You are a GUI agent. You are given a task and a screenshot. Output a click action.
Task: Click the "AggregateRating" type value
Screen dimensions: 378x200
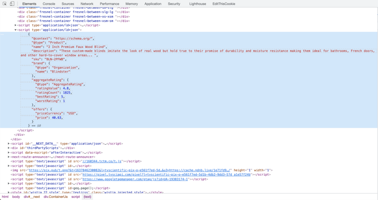[x=68, y=84]
